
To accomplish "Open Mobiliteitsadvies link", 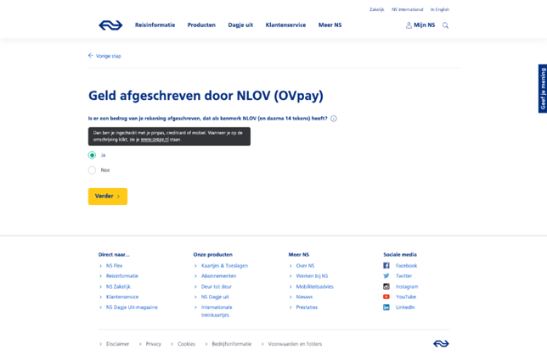I will 314,286.
